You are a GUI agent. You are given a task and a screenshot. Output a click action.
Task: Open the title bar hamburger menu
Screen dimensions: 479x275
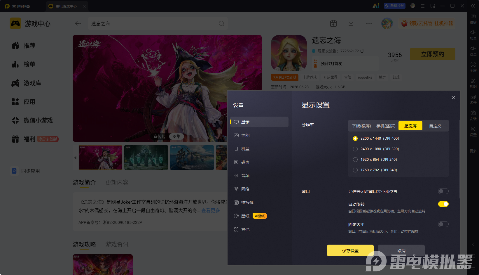tap(422, 6)
